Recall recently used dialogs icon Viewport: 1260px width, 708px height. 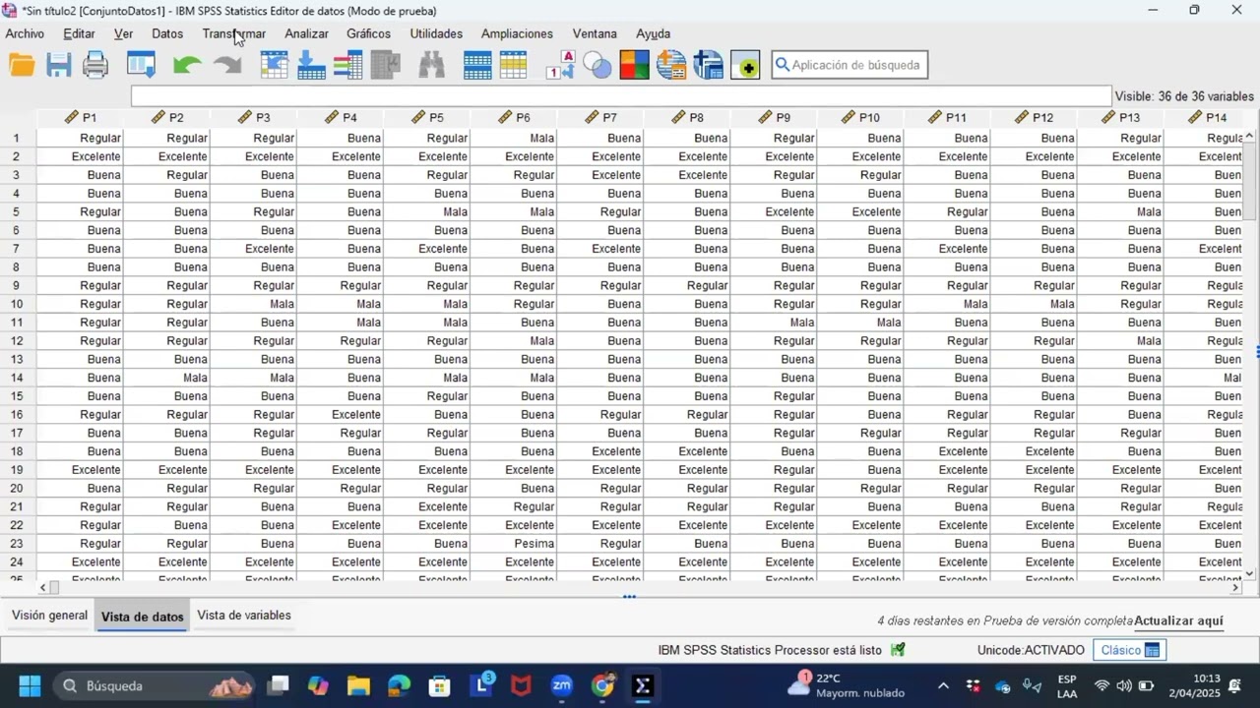[142, 65]
